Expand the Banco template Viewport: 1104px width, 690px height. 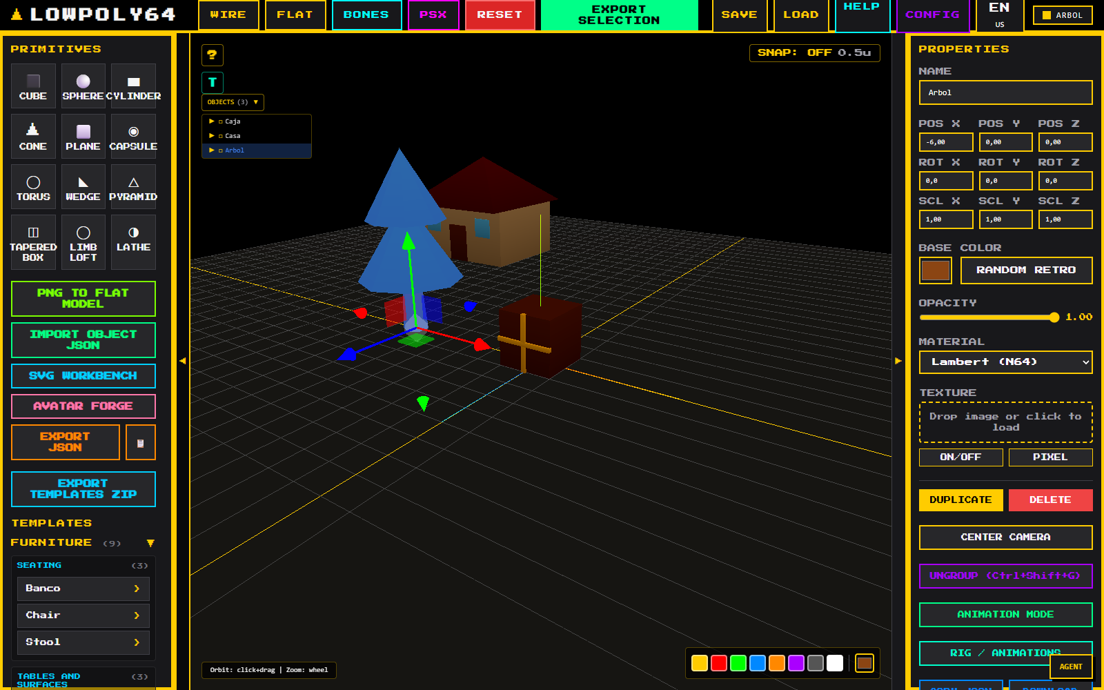[83, 589]
